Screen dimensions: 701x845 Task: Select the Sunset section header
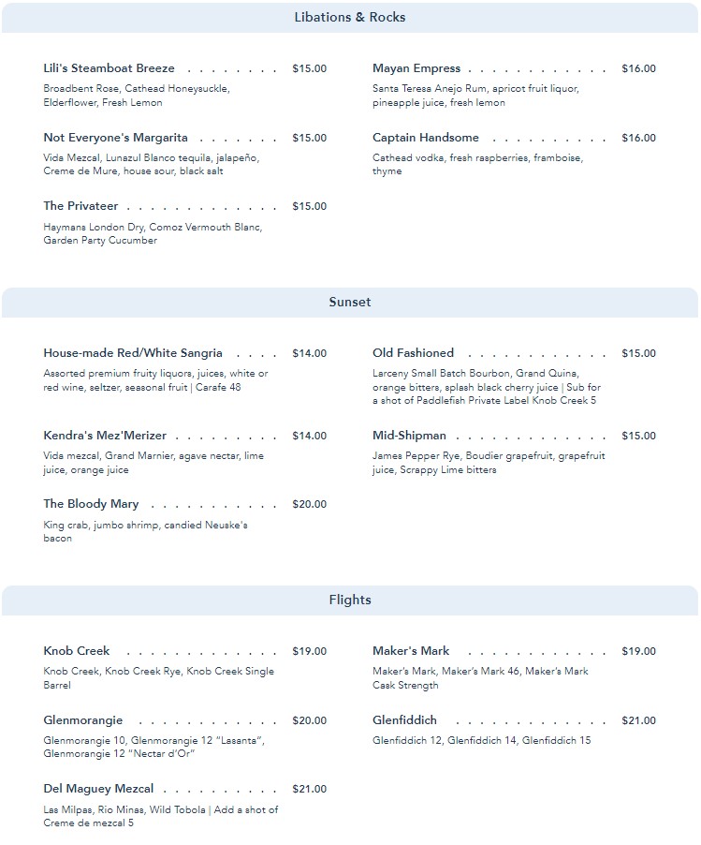pyautogui.click(x=349, y=303)
